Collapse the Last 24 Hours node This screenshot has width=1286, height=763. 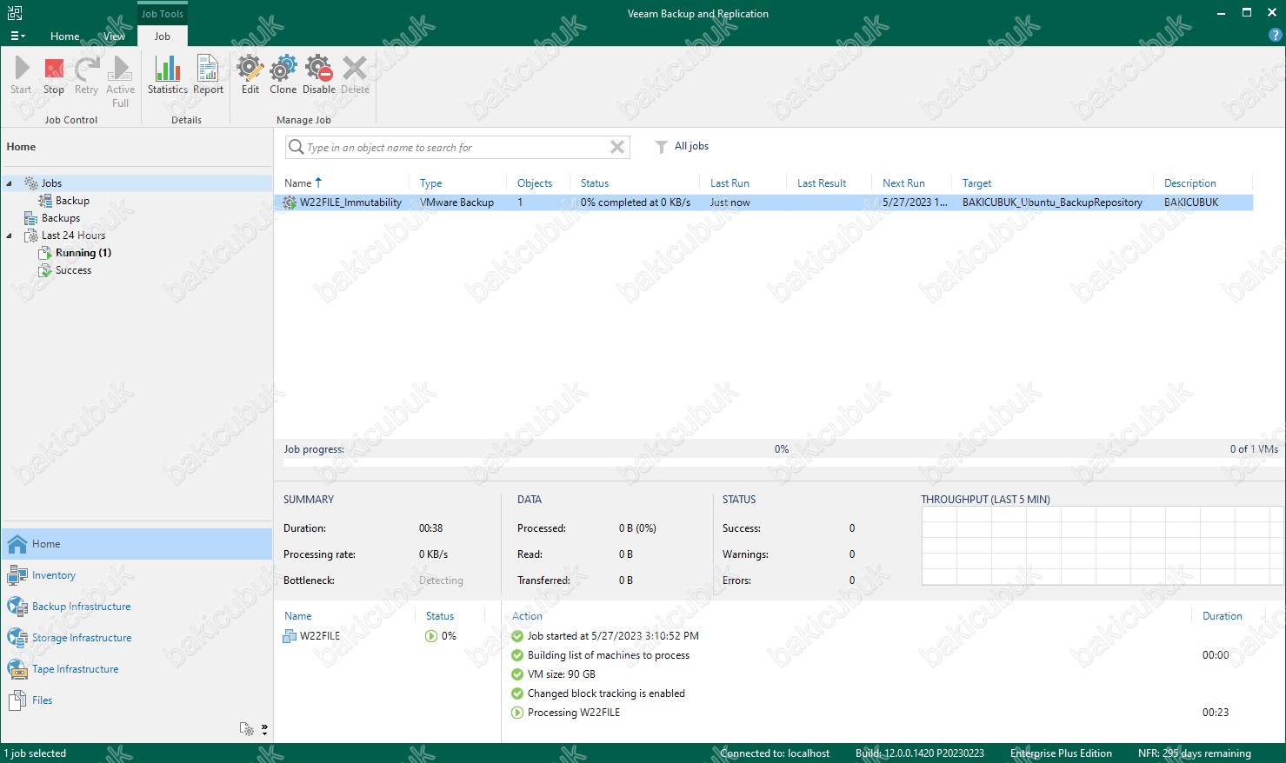(x=10, y=236)
